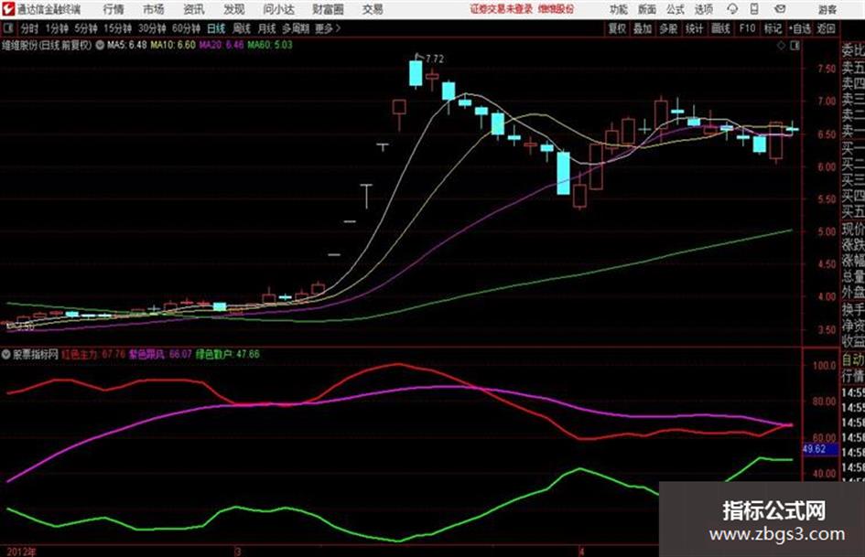Screen dimensions: 865x557
Task: Click the 多股 toolbar button
Action: 668,28
